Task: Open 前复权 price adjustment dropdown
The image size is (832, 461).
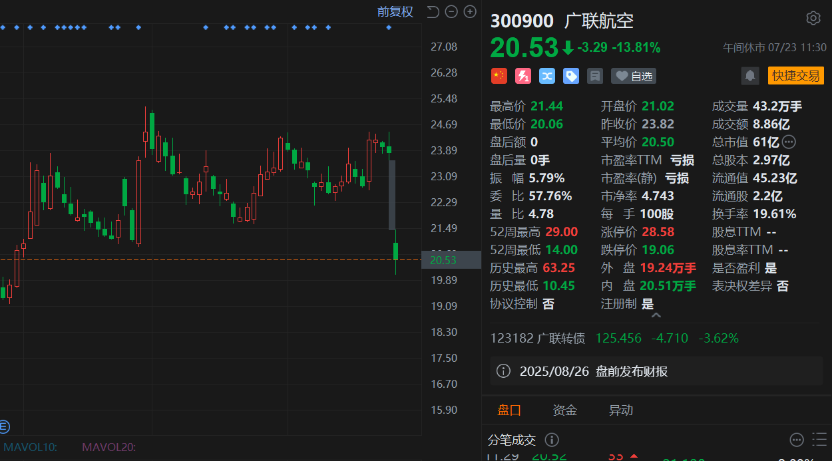Action: pyautogui.click(x=395, y=11)
